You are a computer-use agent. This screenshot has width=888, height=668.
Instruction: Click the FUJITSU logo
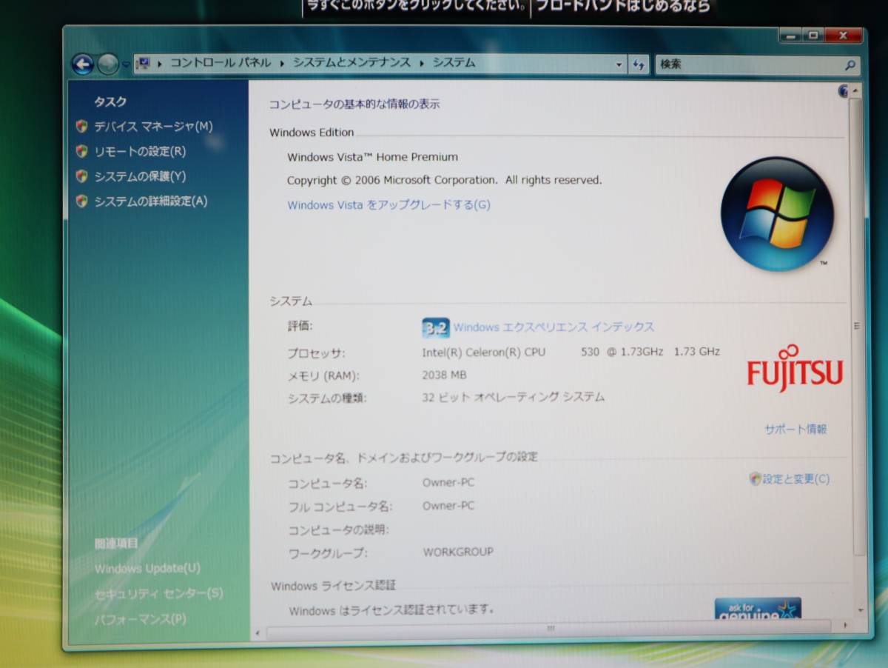pyautogui.click(x=795, y=368)
